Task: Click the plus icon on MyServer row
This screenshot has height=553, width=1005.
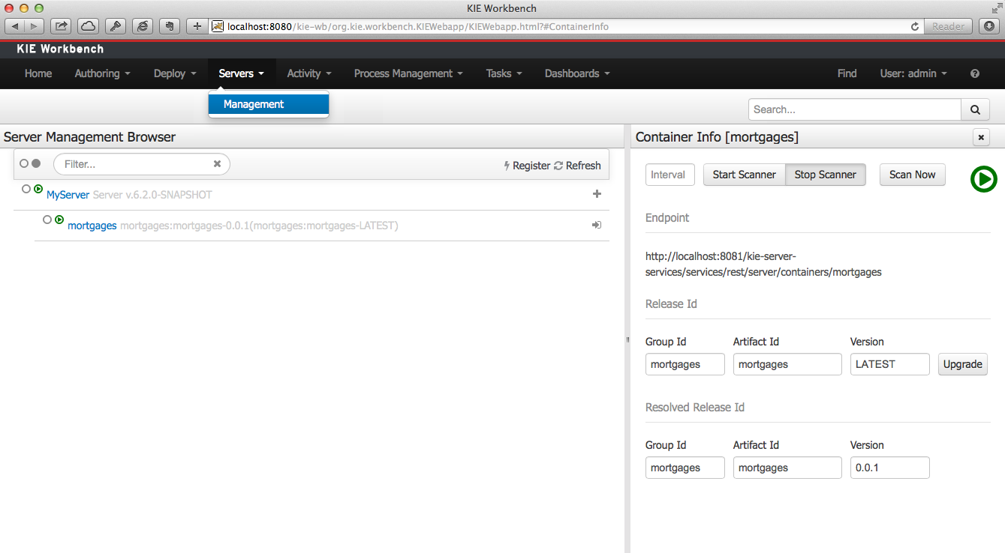Action: coord(597,194)
